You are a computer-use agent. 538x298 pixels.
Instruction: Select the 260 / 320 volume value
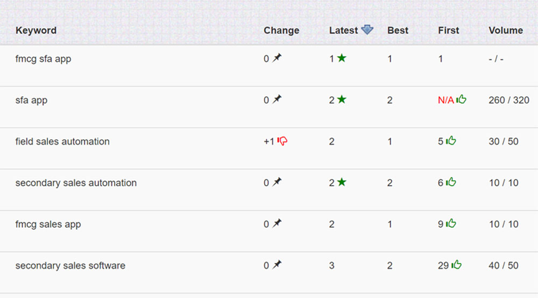pos(509,100)
